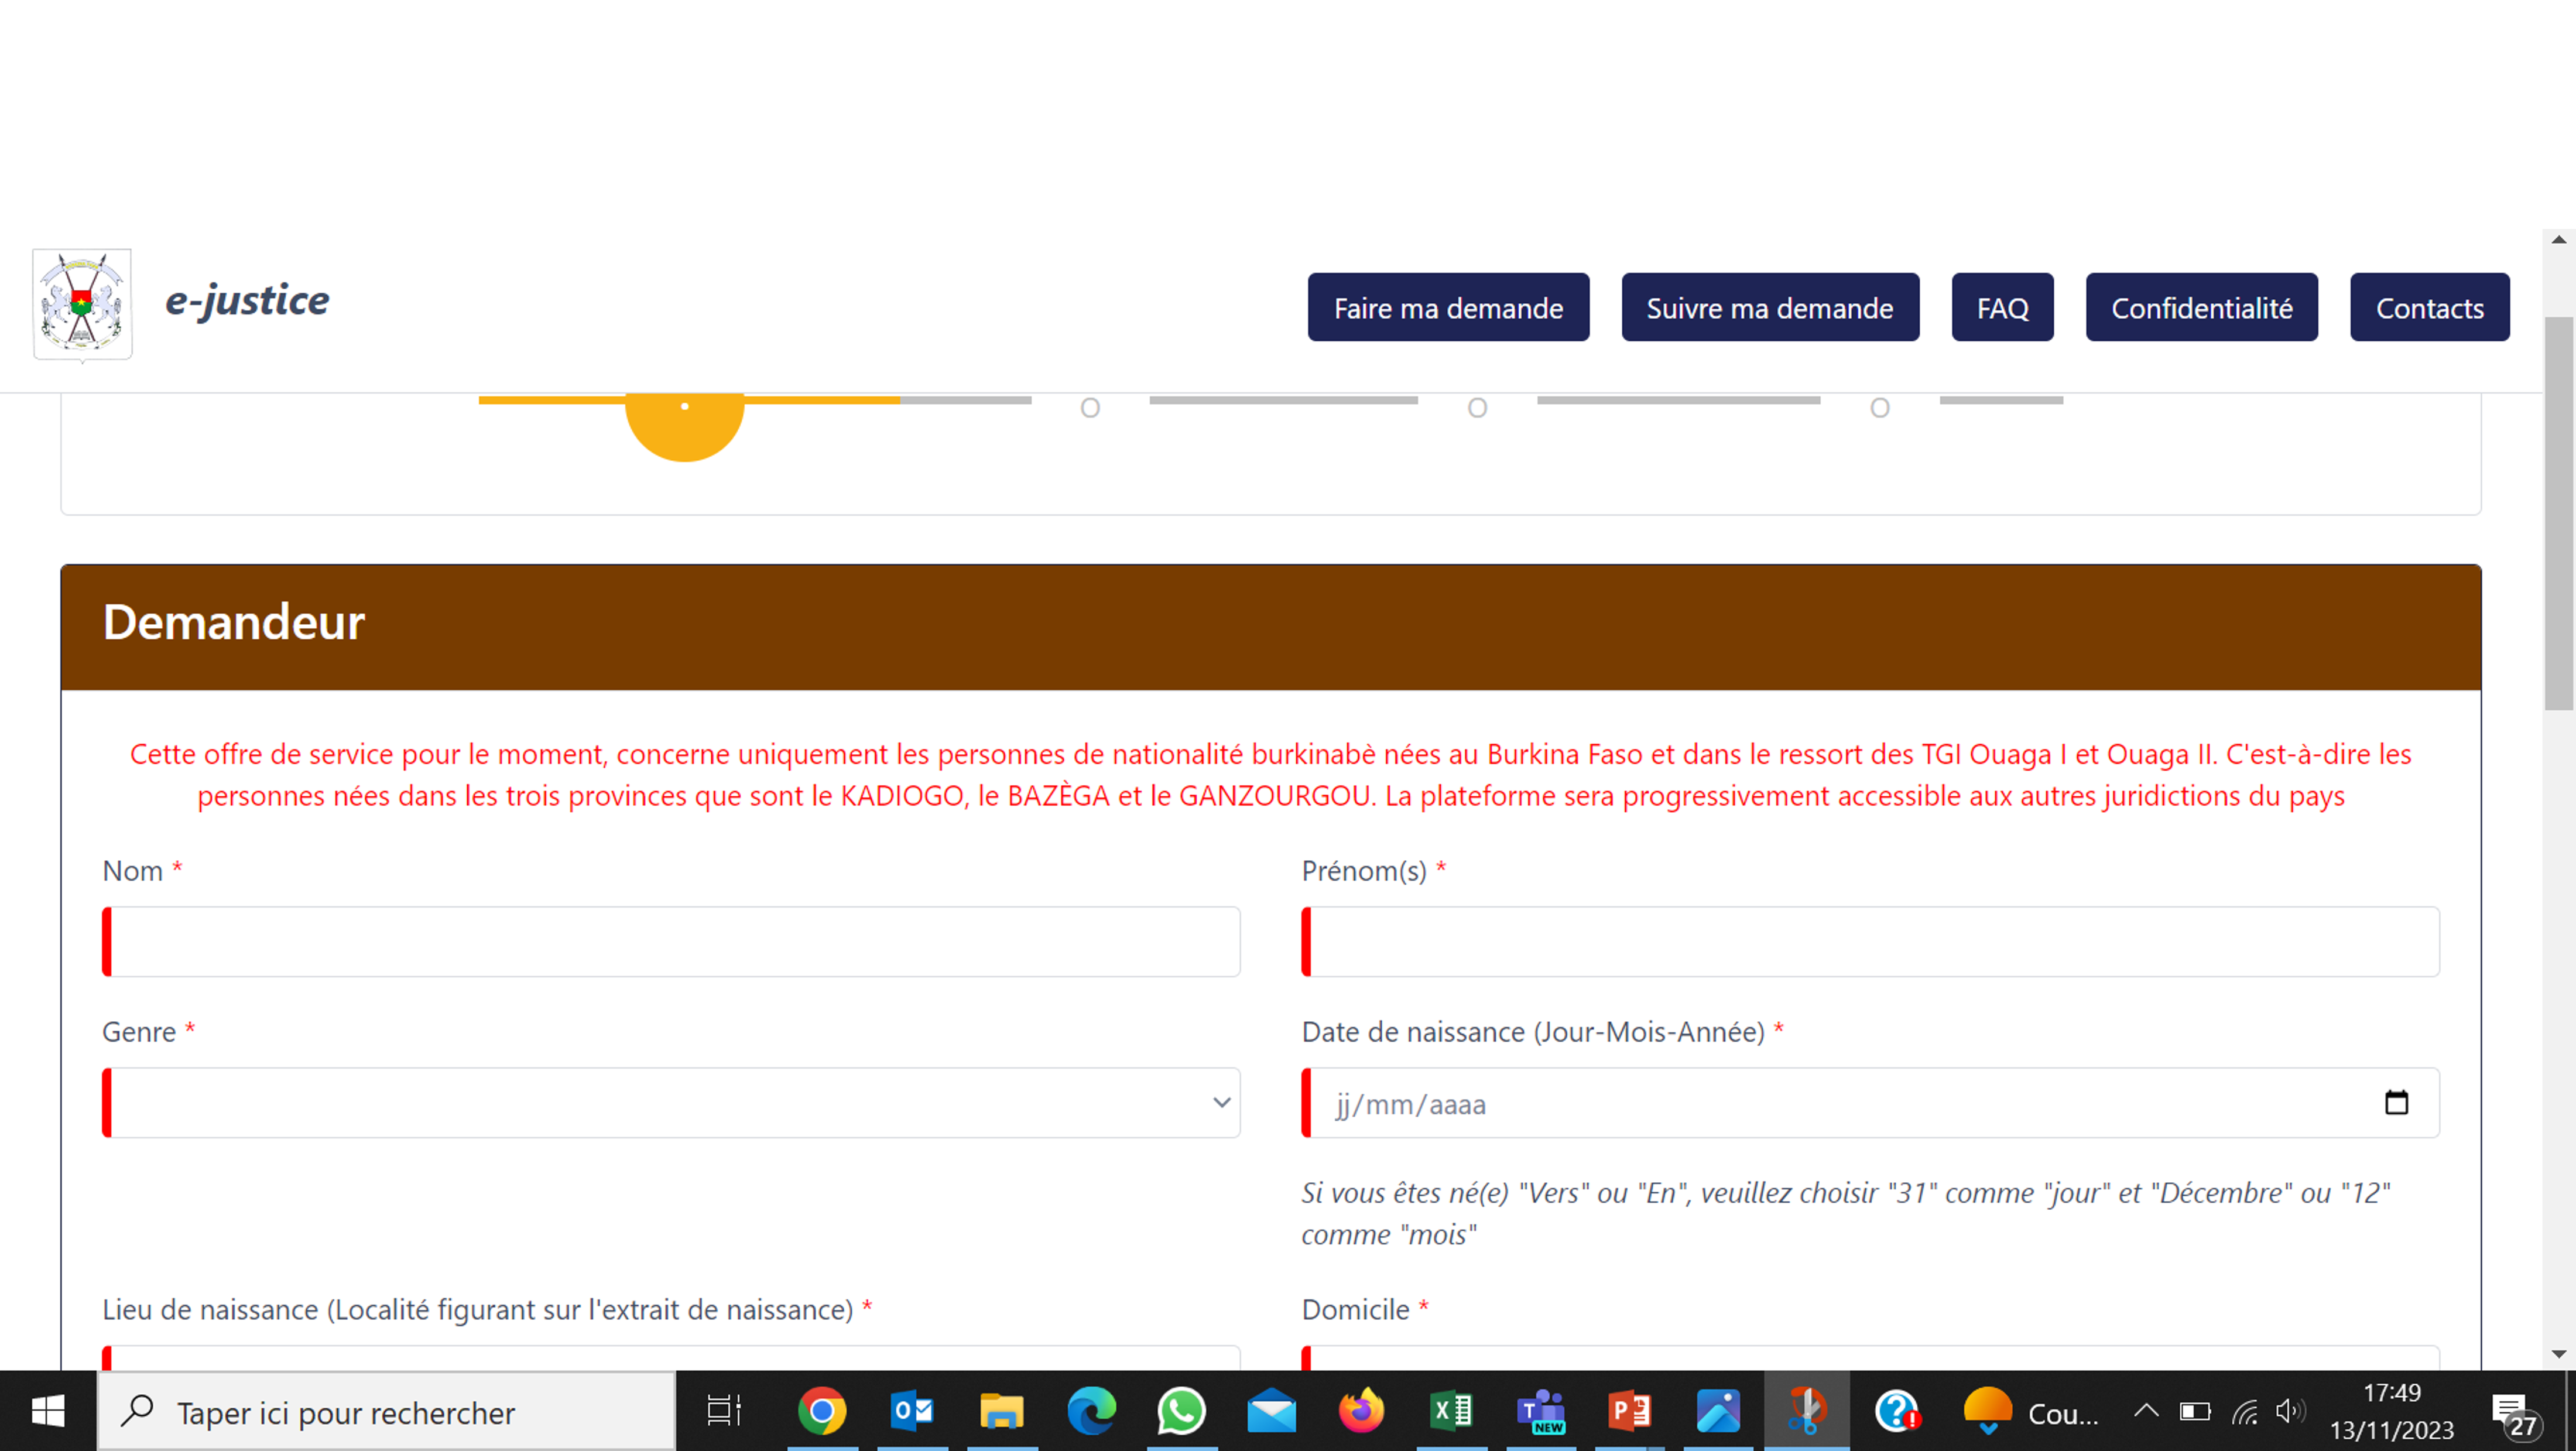Open PowerPoint from the taskbar
The image size is (2576, 1451).
point(1630,1412)
